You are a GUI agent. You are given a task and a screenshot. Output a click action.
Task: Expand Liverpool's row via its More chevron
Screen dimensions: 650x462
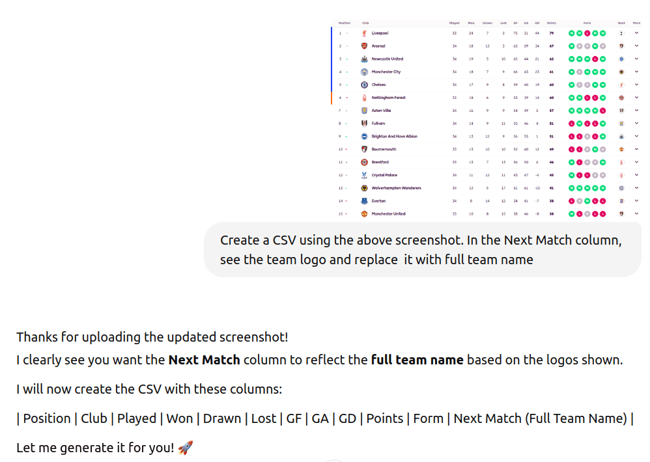[636, 33]
